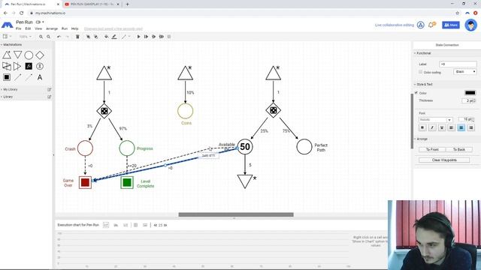Toggle bold text formatting
Screen dimensions: 481x270
[422, 127]
